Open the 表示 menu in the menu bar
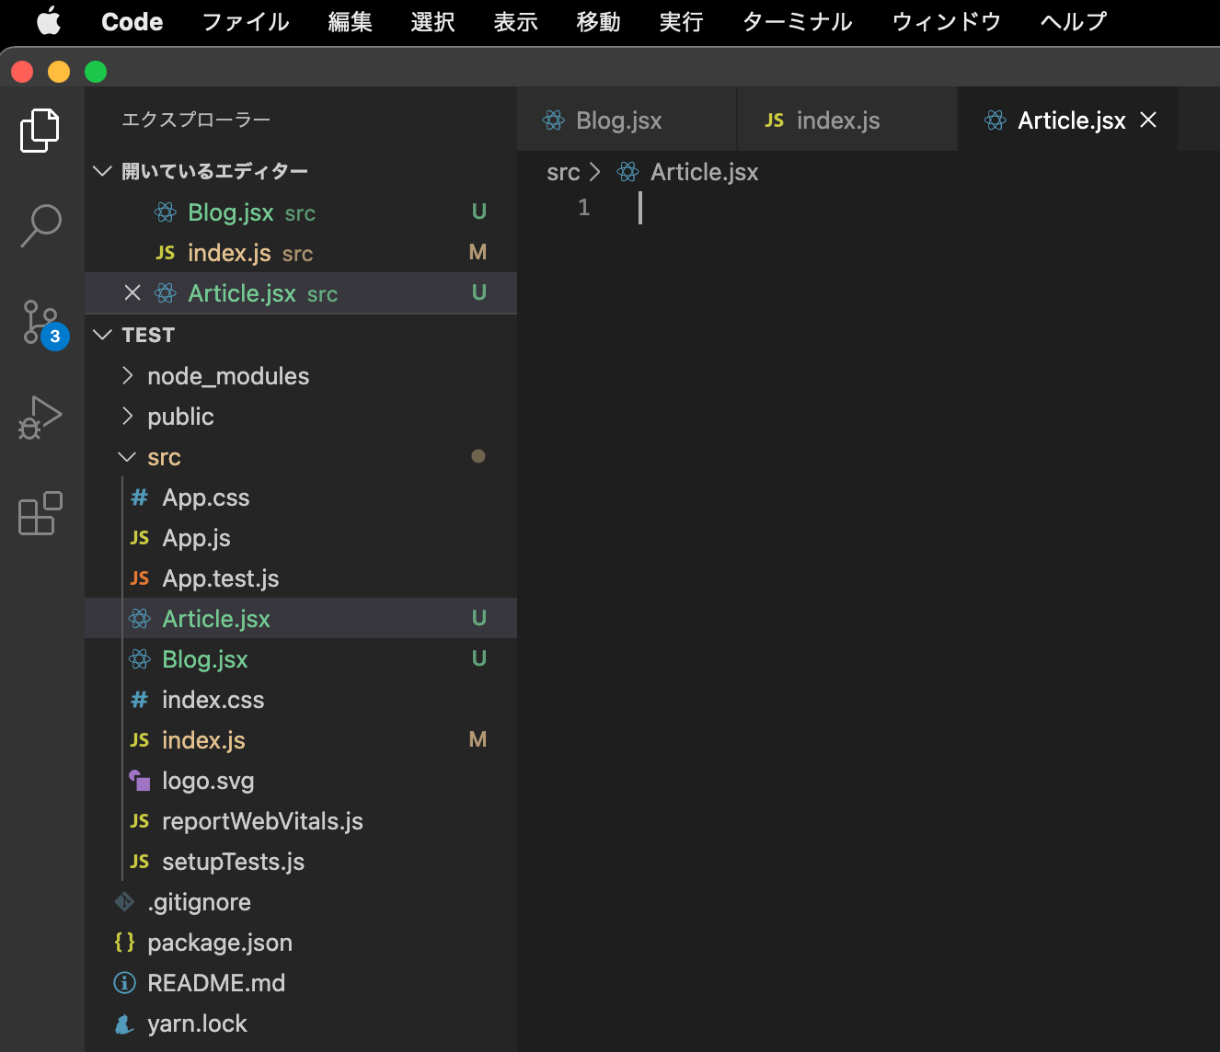Screen dimensions: 1220x1052 click(x=514, y=22)
